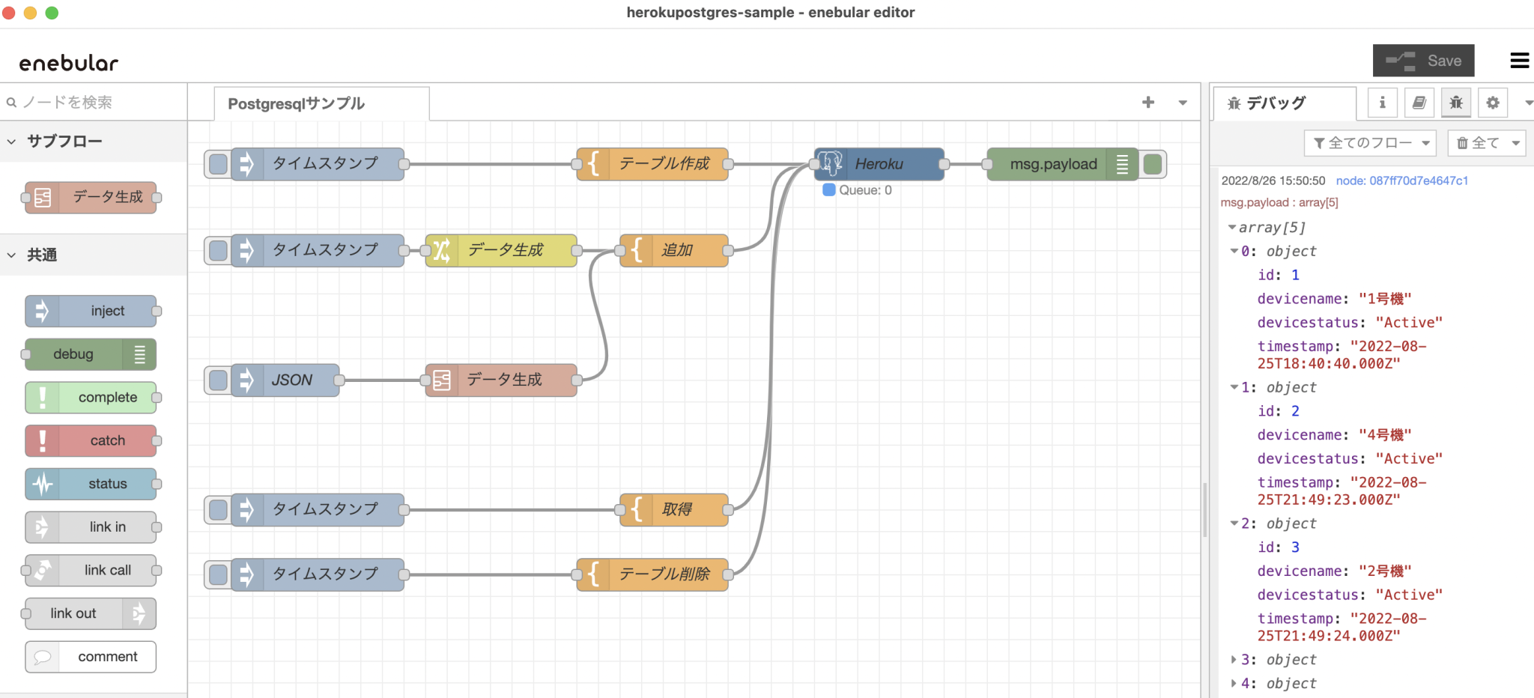Select the データ生成 subflow node in the palette
1534x698 pixels.
click(x=90, y=197)
